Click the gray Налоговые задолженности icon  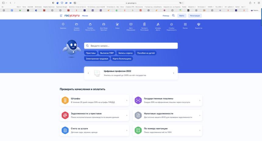click(x=138, y=115)
